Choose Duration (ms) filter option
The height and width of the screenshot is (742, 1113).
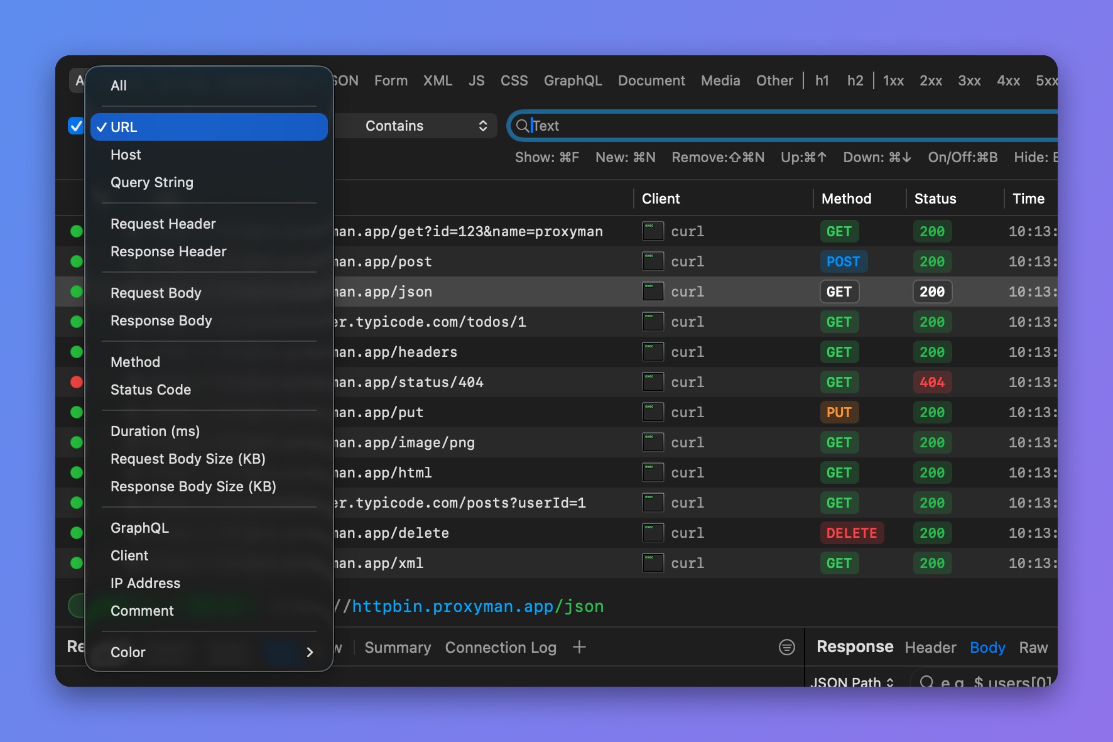209,431
